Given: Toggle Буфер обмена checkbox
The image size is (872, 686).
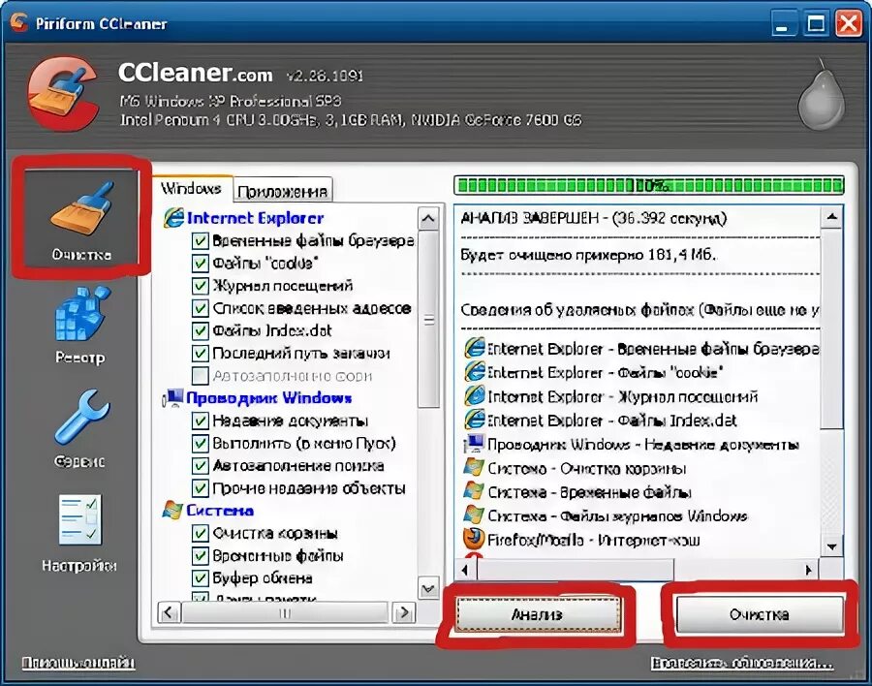Looking at the screenshot, I should coord(200,578).
